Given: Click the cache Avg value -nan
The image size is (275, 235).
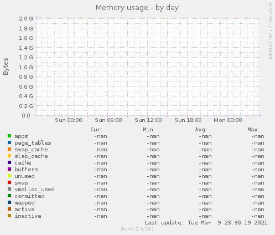Looking at the screenshot, I should 205,163.
